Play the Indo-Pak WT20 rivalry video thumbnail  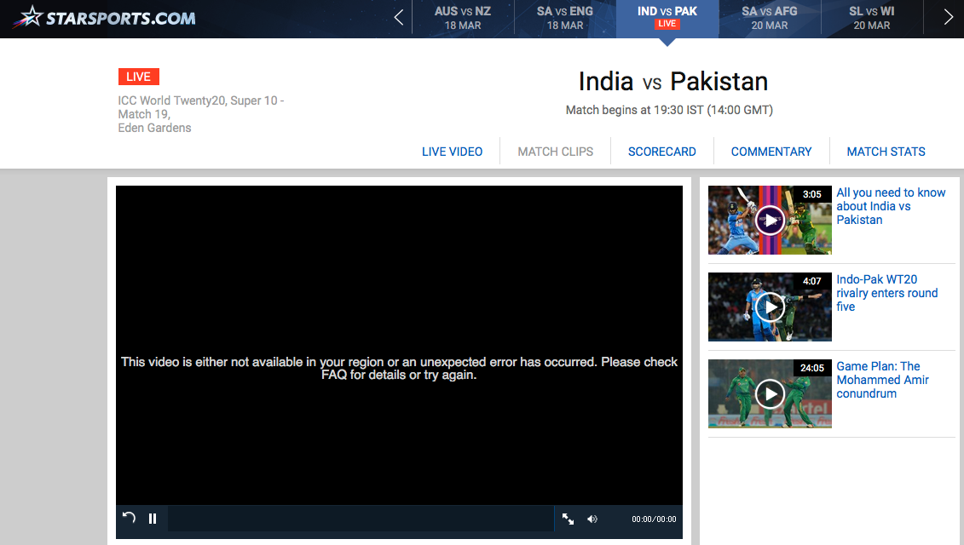tap(770, 307)
